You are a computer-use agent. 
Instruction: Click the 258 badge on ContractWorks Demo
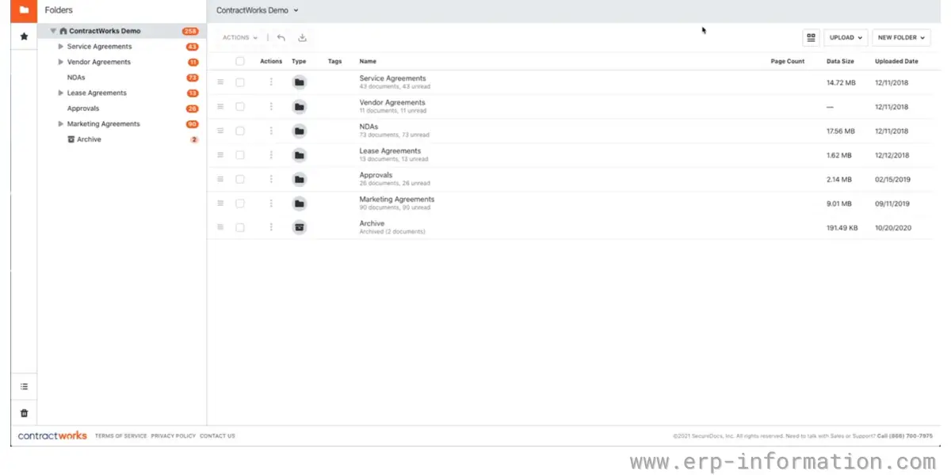tap(190, 31)
